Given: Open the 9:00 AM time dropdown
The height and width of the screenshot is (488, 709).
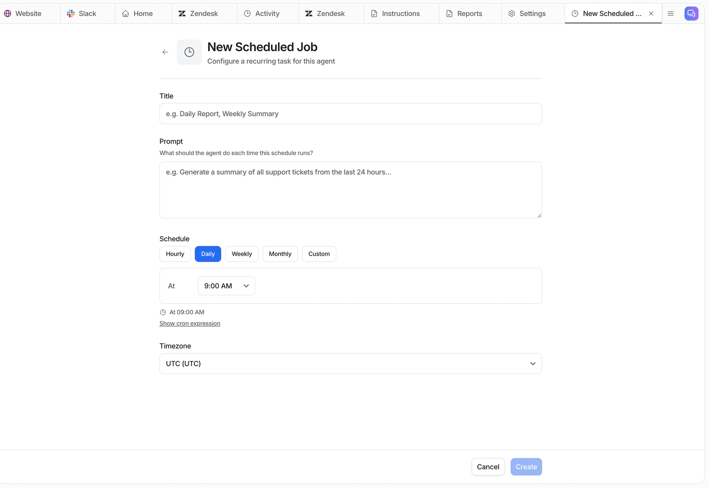Looking at the screenshot, I should point(227,286).
